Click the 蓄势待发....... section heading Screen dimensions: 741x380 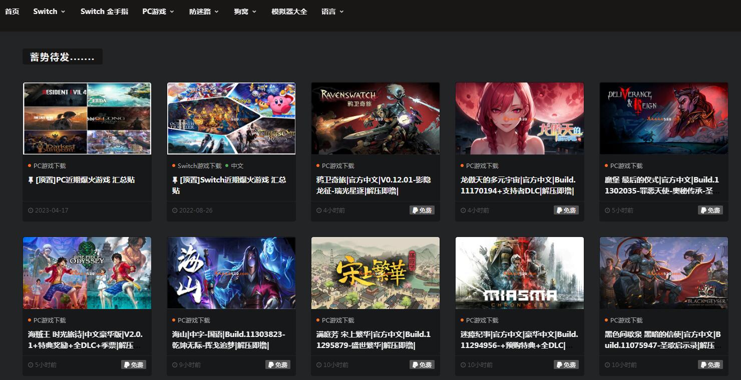(62, 57)
